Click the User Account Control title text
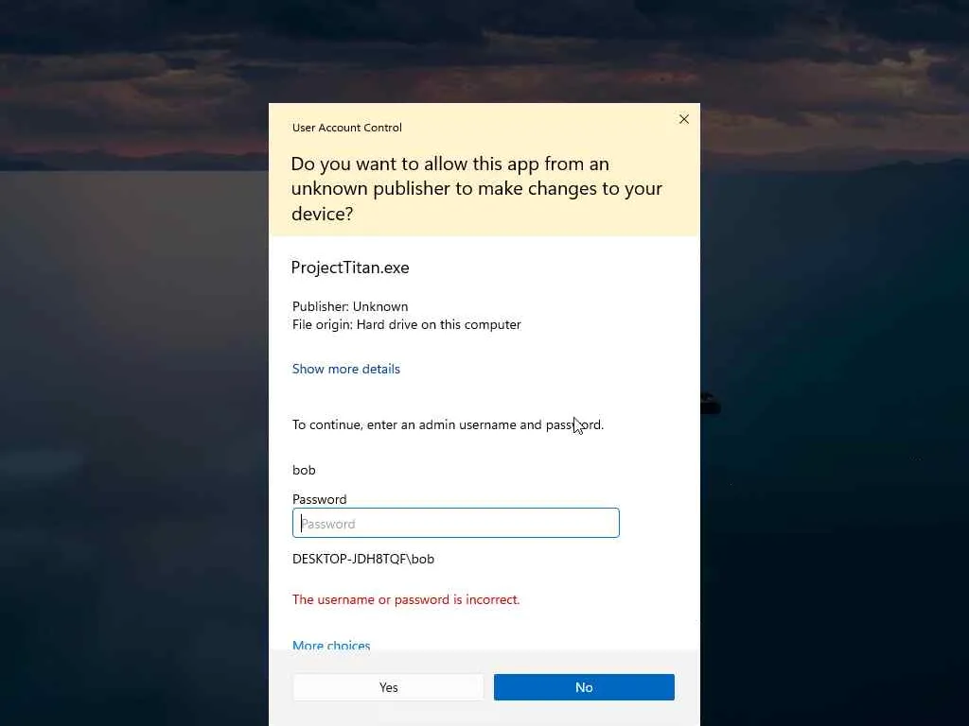 point(347,128)
